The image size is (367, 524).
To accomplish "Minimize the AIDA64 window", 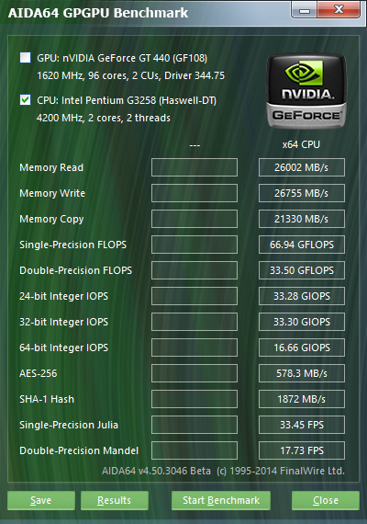I will (x=305, y=10).
